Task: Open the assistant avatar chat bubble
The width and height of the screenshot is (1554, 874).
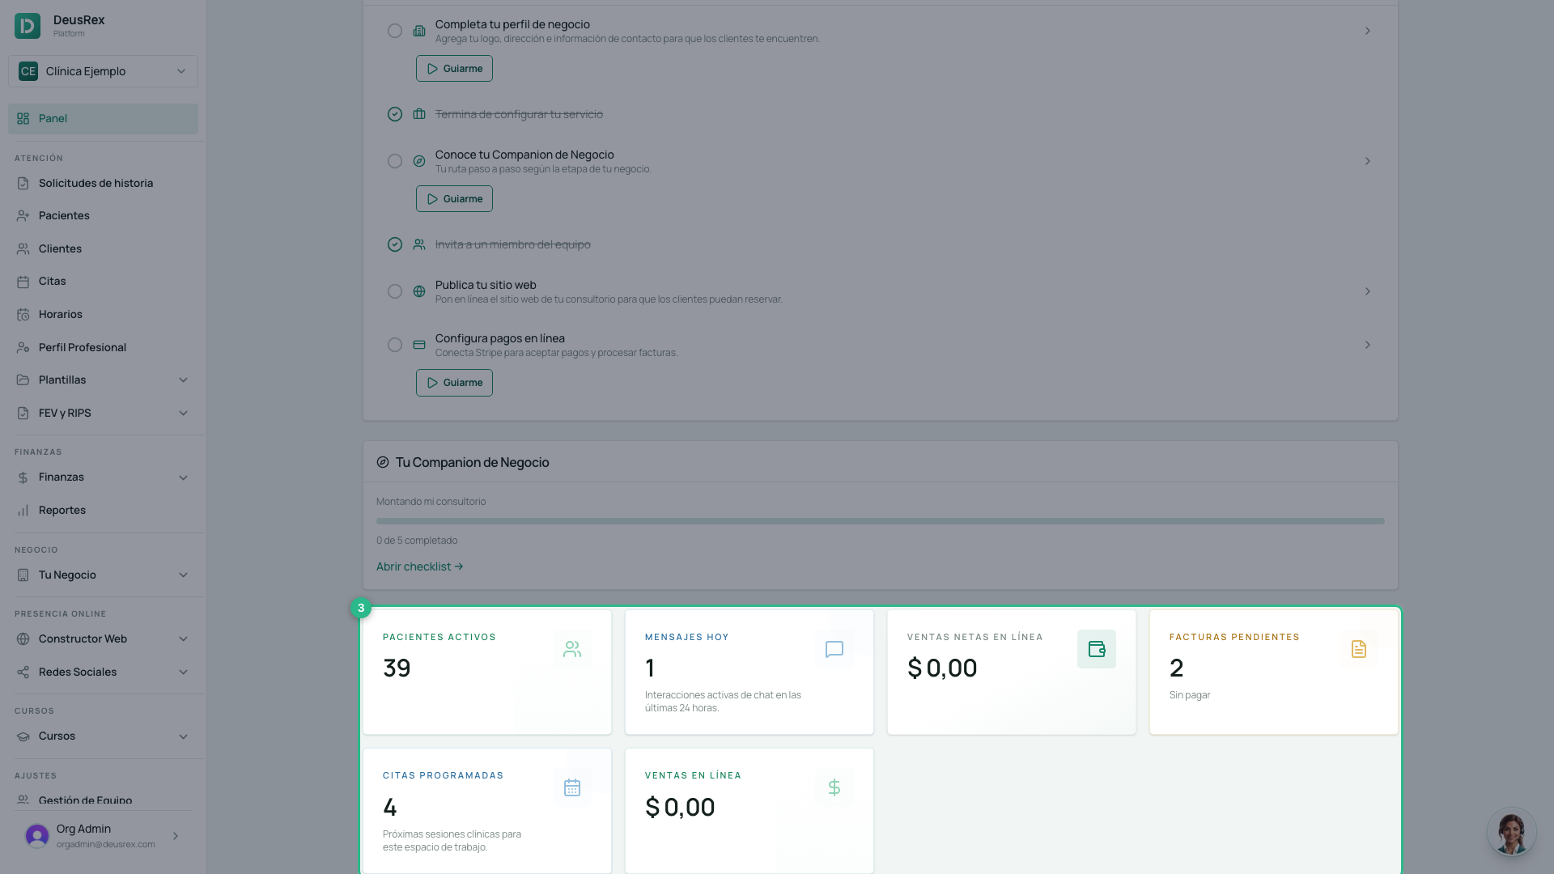Action: [x=1511, y=832]
